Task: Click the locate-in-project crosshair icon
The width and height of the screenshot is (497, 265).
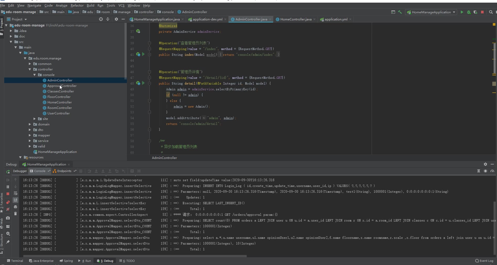Action: tap(101, 19)
